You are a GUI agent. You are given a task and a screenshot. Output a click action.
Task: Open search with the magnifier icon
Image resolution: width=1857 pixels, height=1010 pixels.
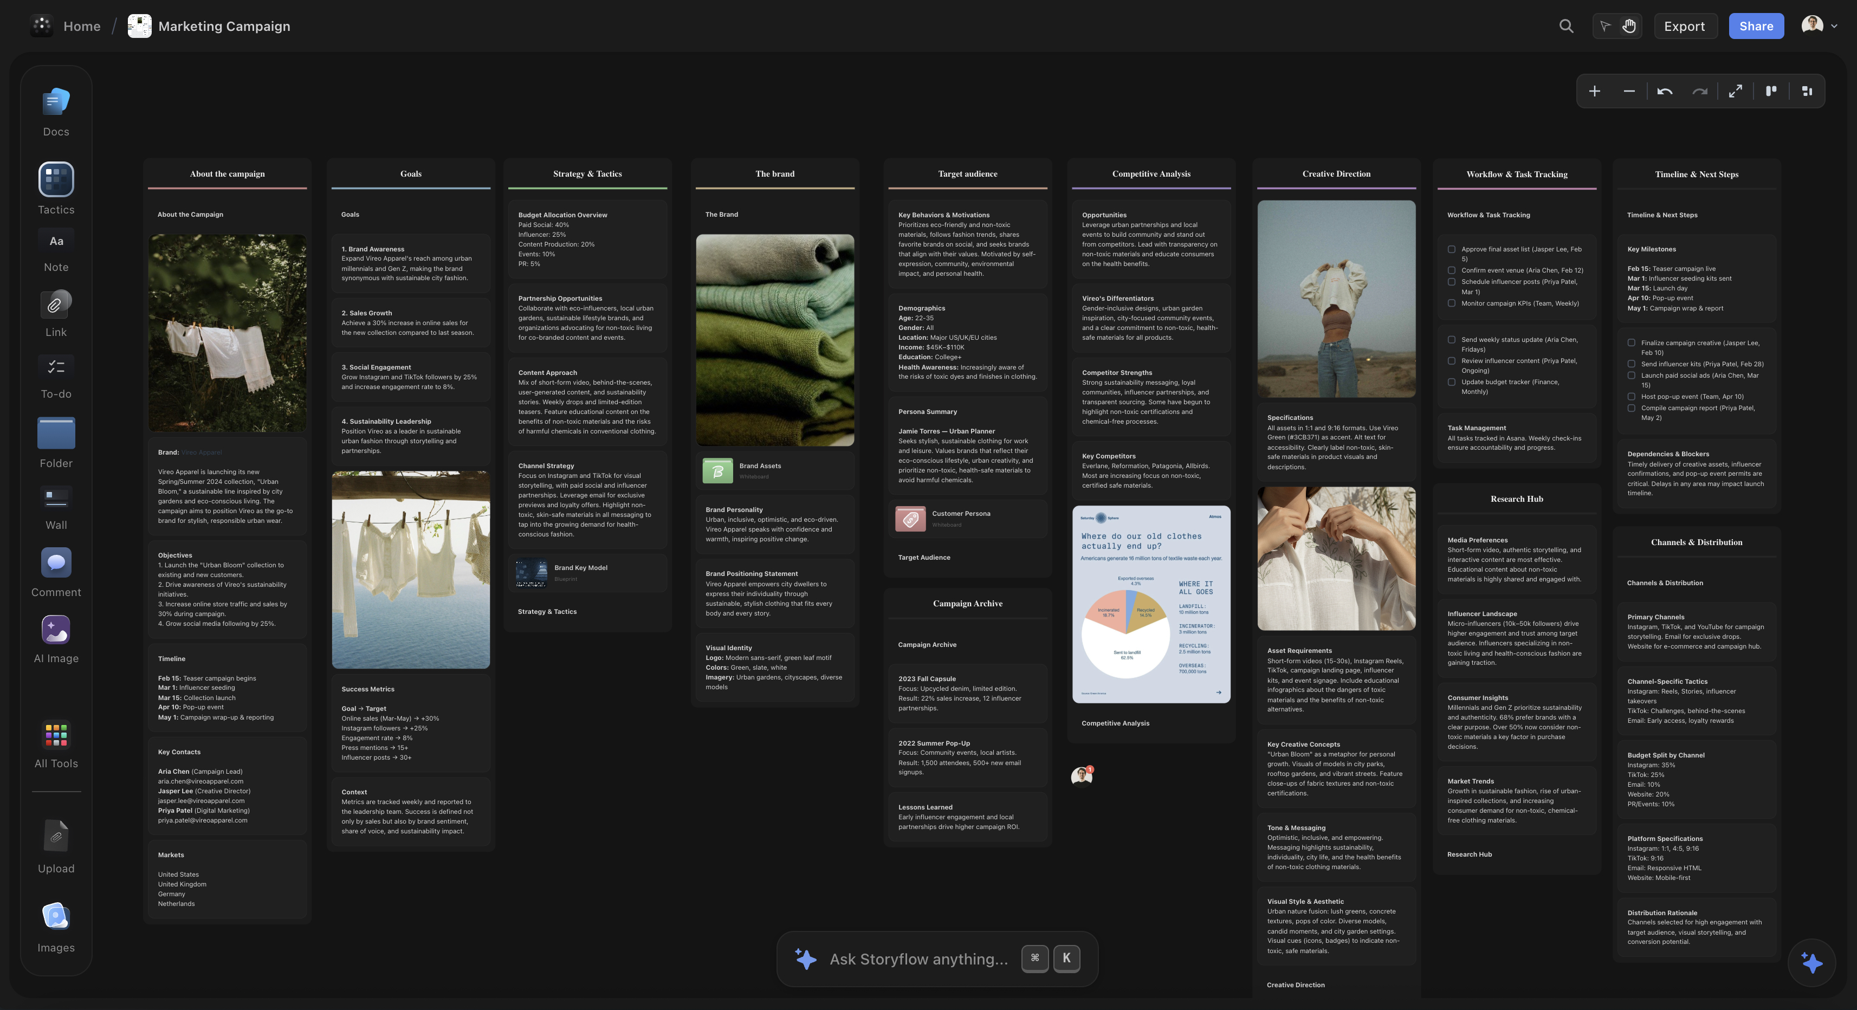pyautogui.click(x=1566, y=26)
